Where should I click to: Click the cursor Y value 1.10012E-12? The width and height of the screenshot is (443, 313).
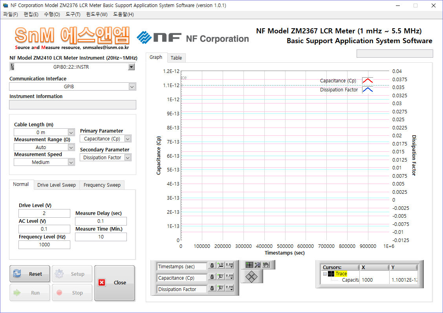coord(404,280)
